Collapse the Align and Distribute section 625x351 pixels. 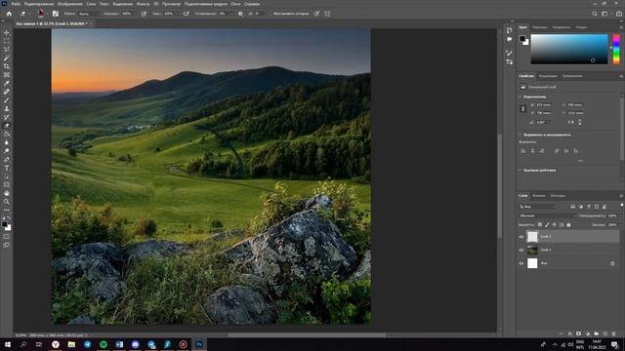[x=520, y=135]
